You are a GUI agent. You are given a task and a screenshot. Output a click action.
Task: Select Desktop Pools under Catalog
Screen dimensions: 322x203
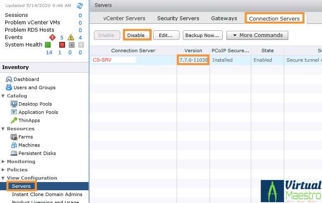(x=35, y=104)
